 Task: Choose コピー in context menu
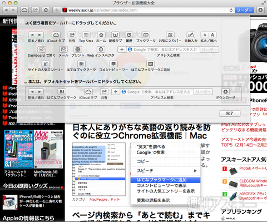click(165, 161)
